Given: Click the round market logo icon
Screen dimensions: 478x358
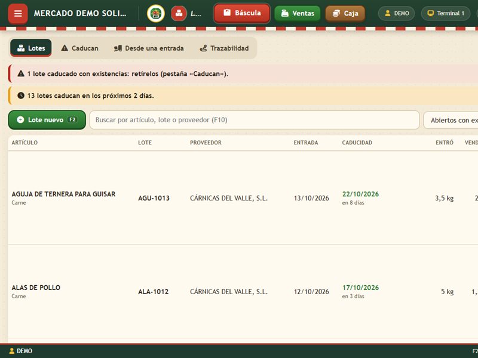Looking at the screenshot, I should pyautogui.click(x=156, y=14).
